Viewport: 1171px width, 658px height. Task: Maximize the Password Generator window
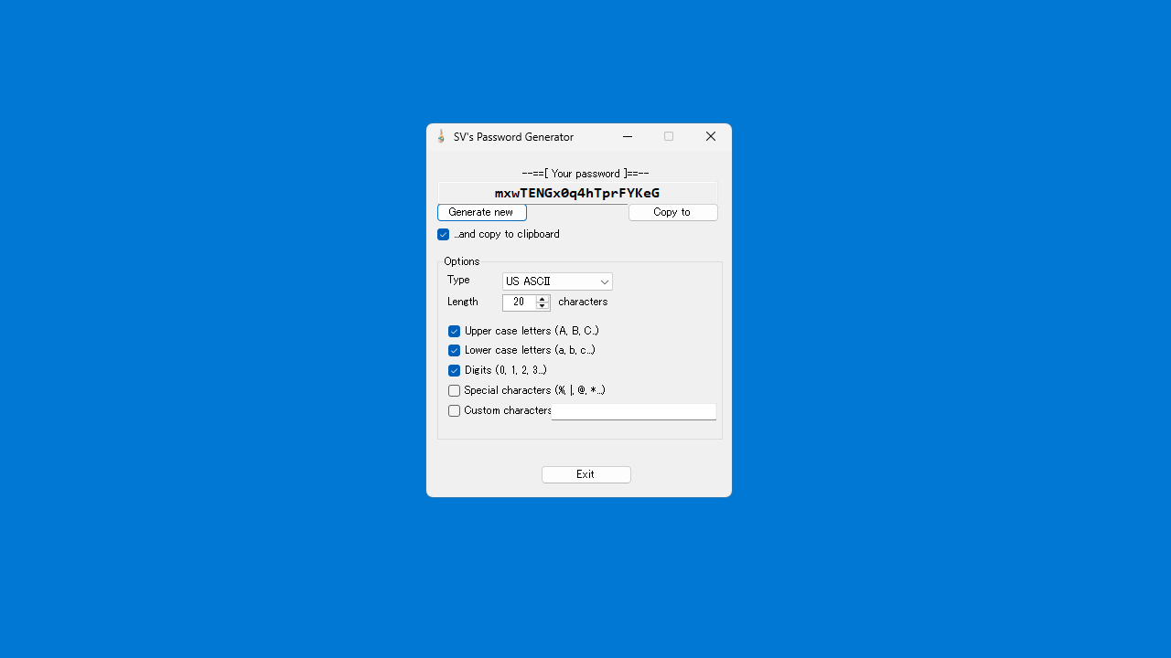(x=669, y=136)
